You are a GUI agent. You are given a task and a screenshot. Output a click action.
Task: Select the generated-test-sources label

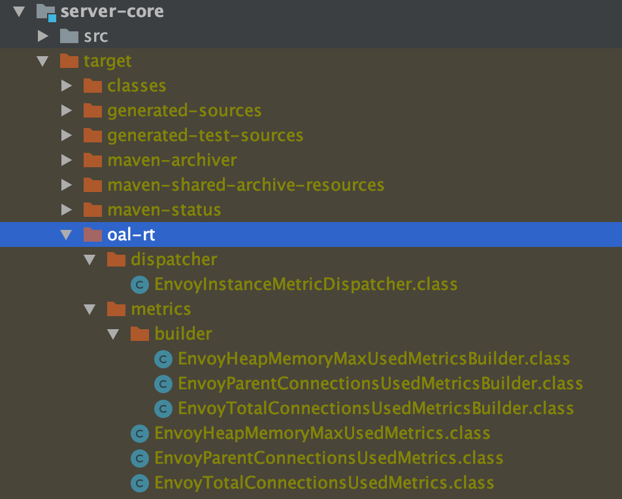tap(205, 135)
